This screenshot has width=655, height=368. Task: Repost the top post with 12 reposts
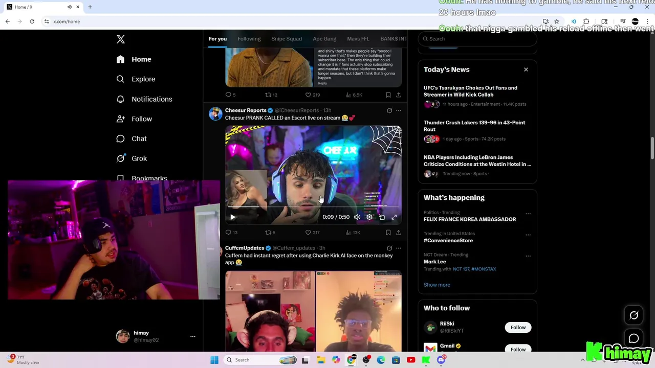click(x=271, y=95)
